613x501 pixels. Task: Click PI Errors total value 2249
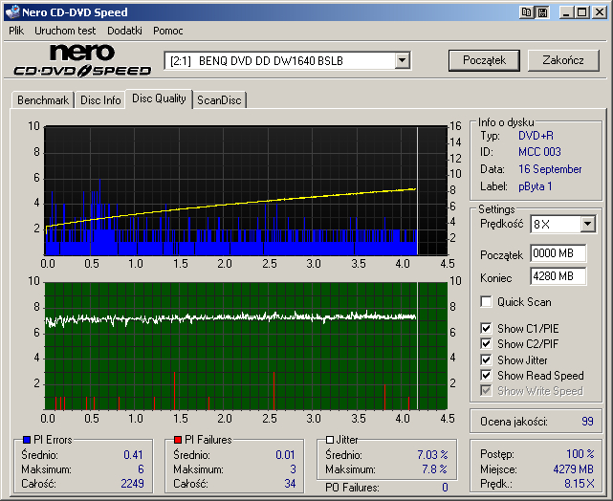pos(132,484)
